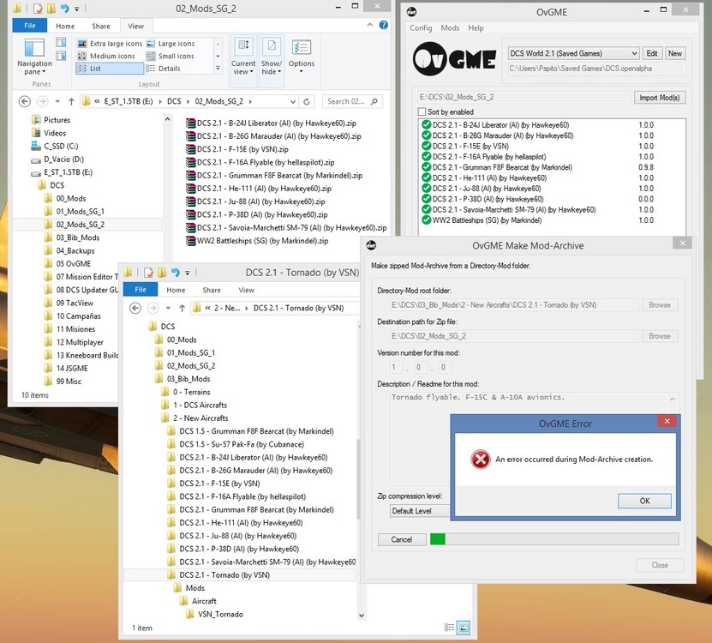The image size is (712, 643).
Task: Click the Navigation pane ribbon icon
Action: tap(34, 57)
